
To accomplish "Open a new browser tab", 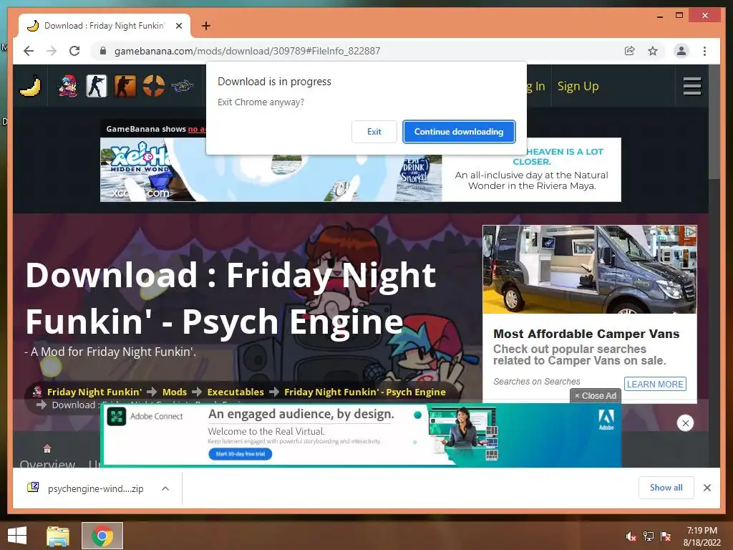I will [x=205, y=26].
